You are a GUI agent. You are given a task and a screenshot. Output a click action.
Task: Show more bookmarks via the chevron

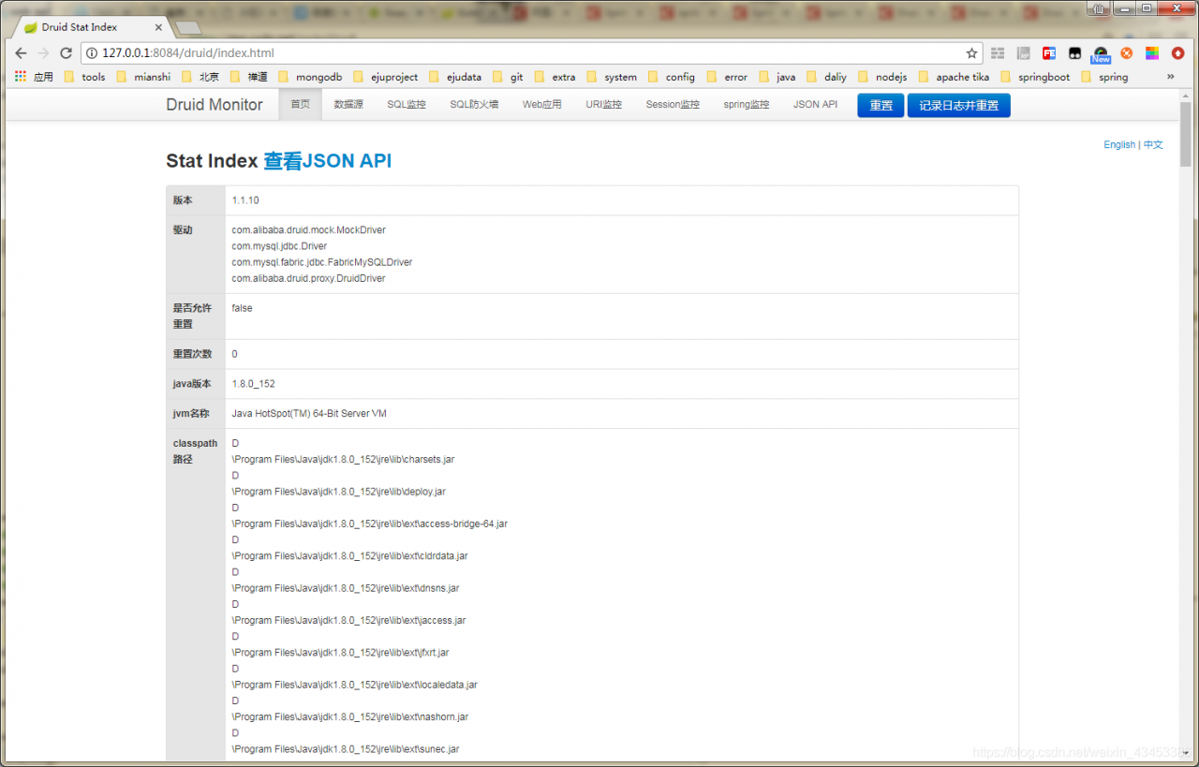(x=1170, y=77)
